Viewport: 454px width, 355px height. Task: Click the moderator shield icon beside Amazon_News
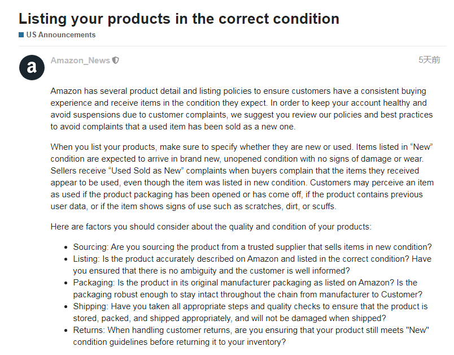(x=116, y=60)
